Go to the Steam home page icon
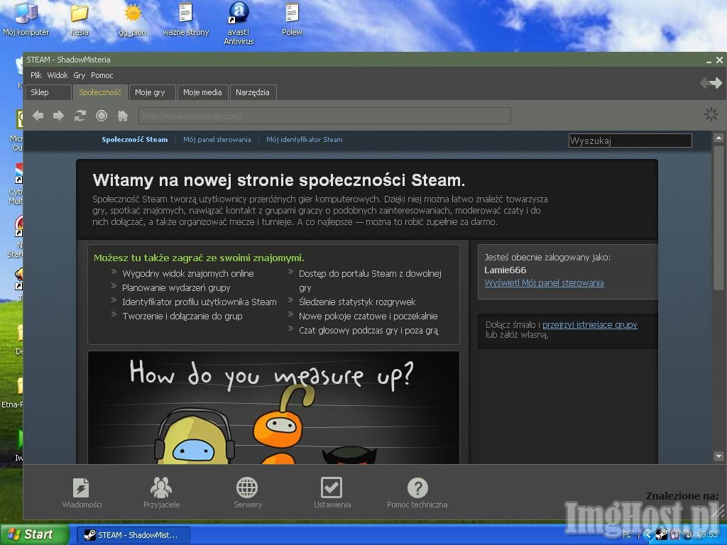 pyautogui.click(x=123, y=116)
